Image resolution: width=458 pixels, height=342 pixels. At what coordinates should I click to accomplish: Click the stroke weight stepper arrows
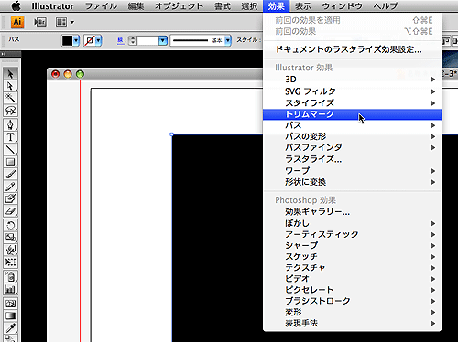(x=133, y=40)
